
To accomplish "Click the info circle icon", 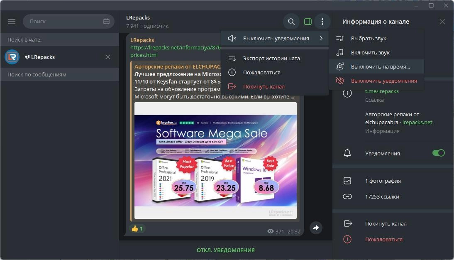I will click(x=347, y=93).
